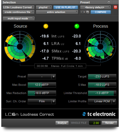Open the LC6n Loudness Correct plugin selector
The image size is (120, 132).
[x=18, y=7]
